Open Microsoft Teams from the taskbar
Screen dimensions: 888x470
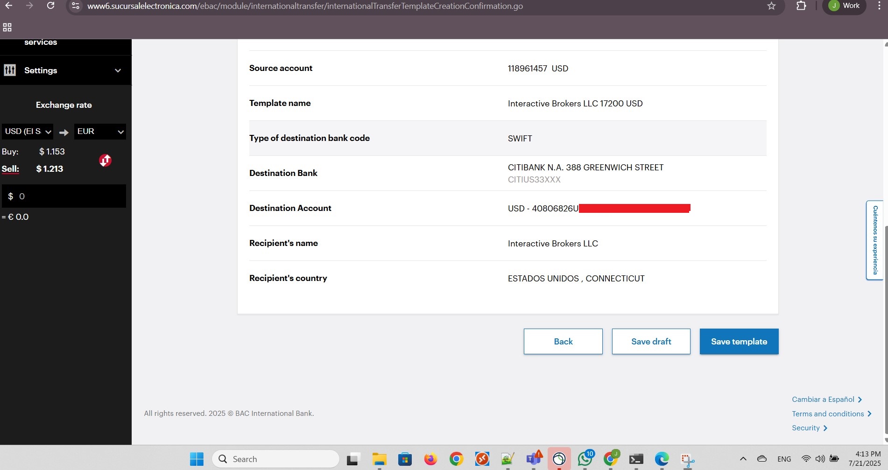pyautogui.click(x=533, y=459)
